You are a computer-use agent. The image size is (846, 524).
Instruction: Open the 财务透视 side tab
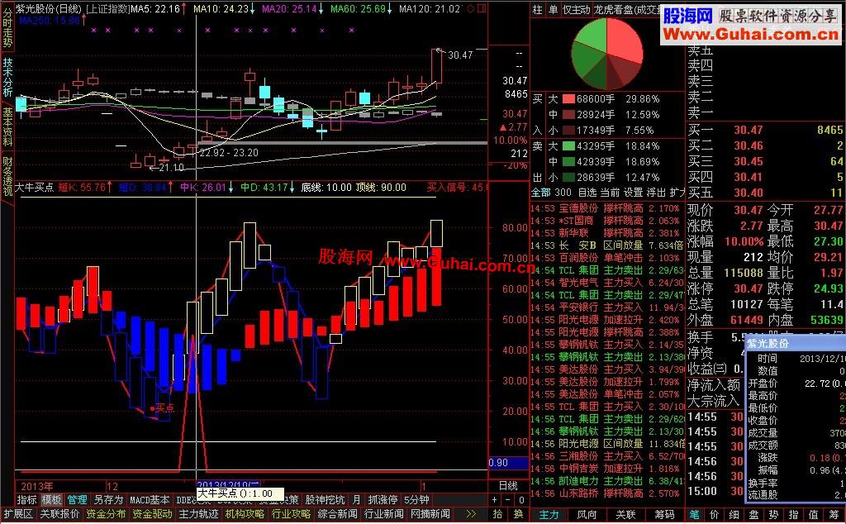[7, 177]
